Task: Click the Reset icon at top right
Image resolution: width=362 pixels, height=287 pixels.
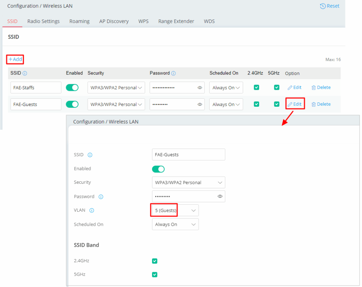Action: click(323, 6)
